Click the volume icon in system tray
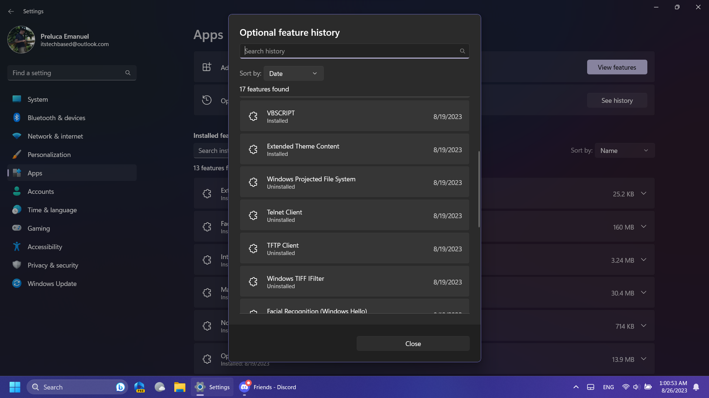 click(x=636, y=387)
